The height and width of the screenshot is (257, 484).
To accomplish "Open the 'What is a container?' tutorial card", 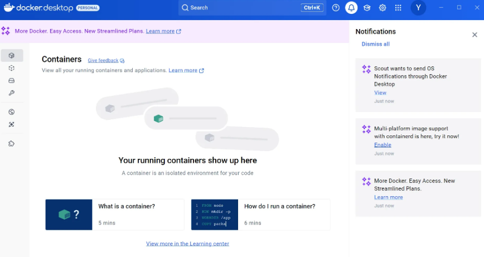I will (114, 214).
